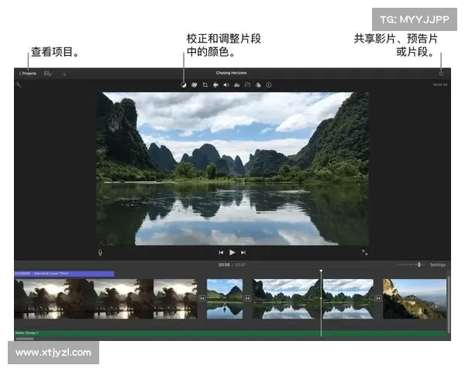
Task: Open clip filter and audio effects tool
Action: coord(258,85)
